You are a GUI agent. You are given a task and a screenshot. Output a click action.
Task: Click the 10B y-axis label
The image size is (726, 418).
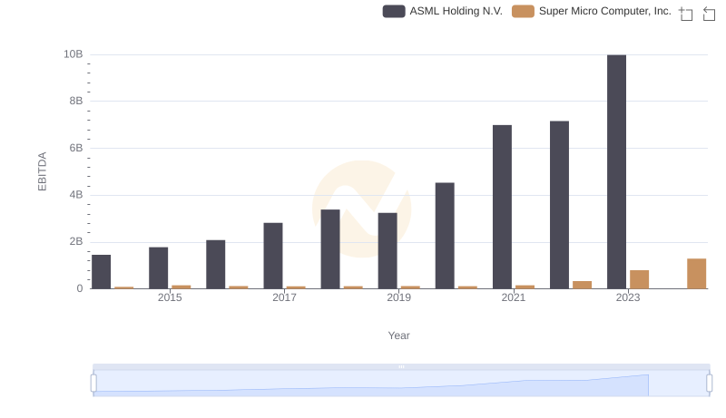(74, 54)
